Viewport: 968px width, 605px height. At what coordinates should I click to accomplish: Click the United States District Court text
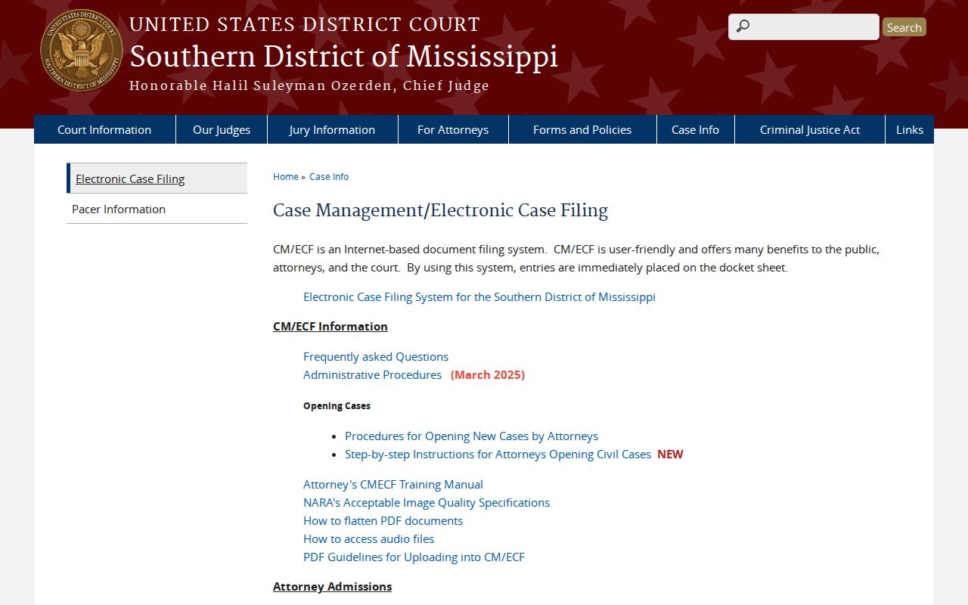[305, 24]
